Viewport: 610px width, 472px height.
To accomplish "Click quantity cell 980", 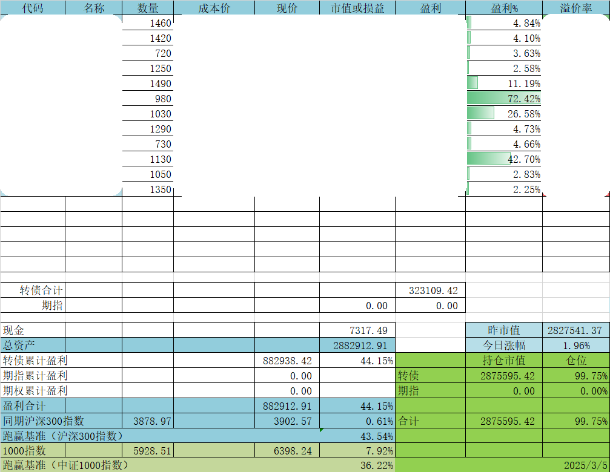I will tap(148, 99).
